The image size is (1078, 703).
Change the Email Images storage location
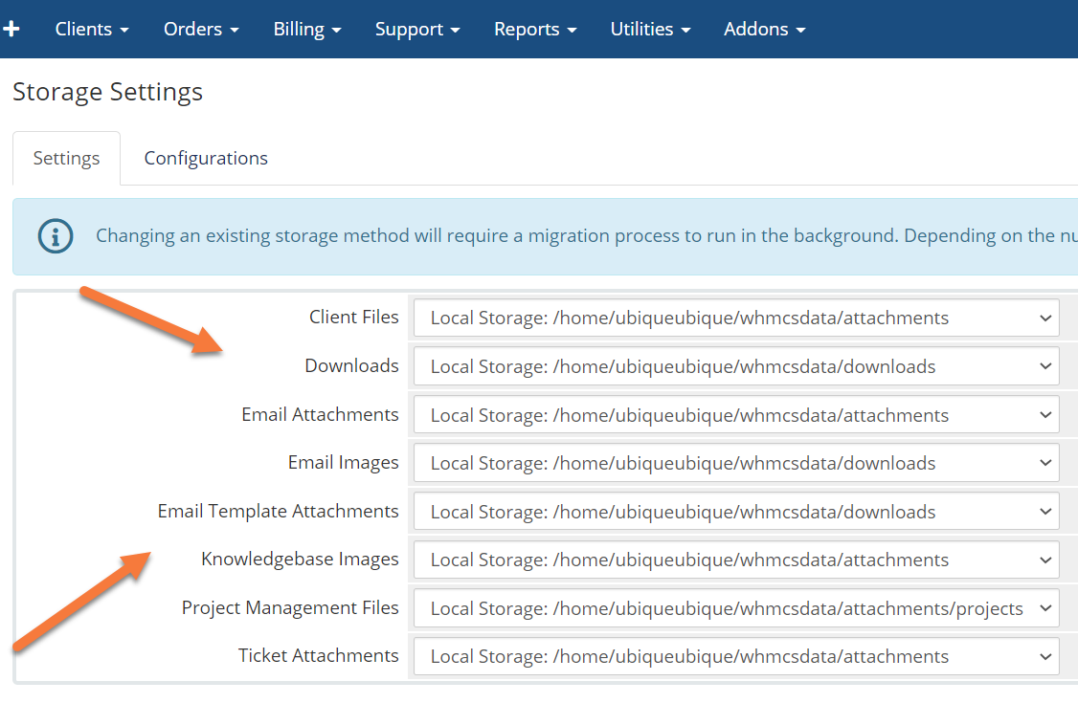pos(735,463)
